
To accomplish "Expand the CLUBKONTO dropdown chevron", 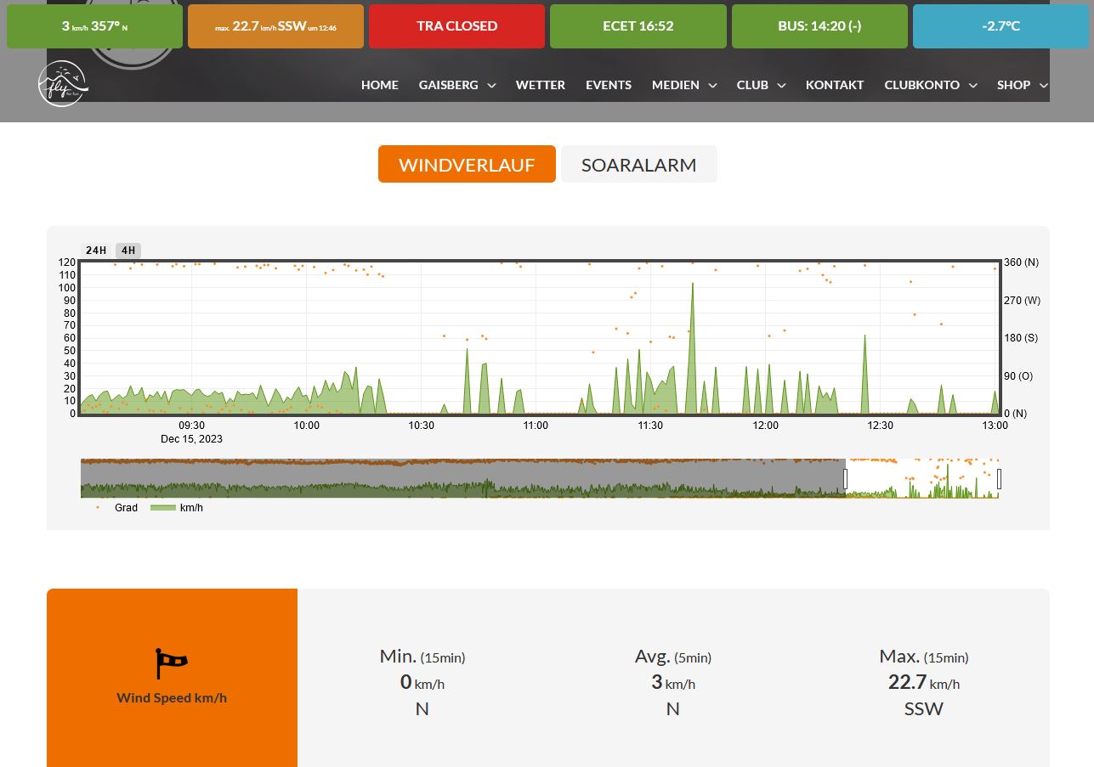I will pos(972,86).
